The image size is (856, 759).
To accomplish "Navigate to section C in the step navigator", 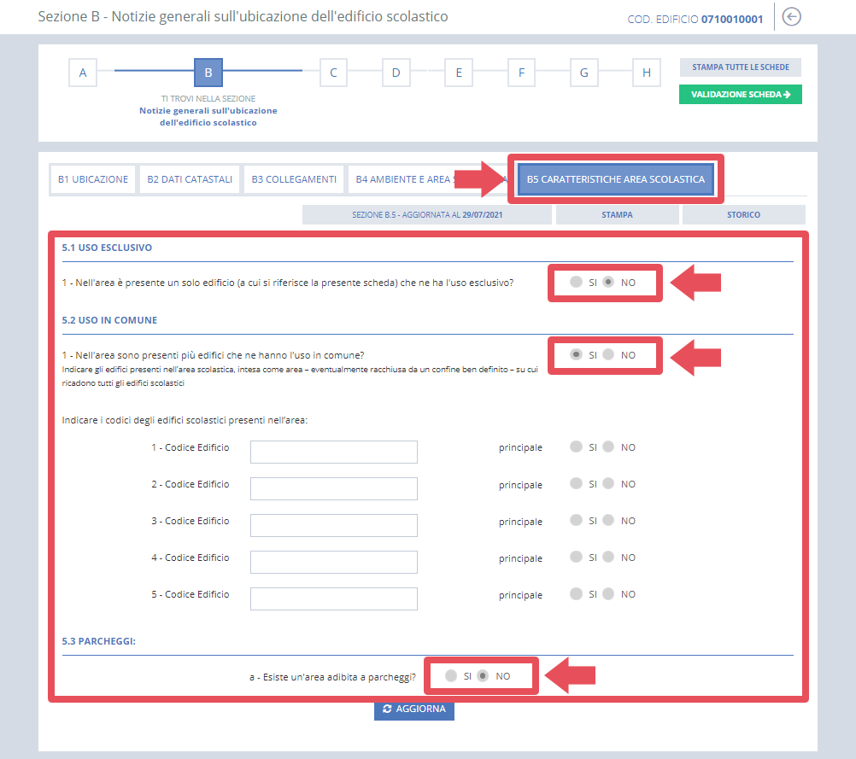I will (x=333, y=73).
